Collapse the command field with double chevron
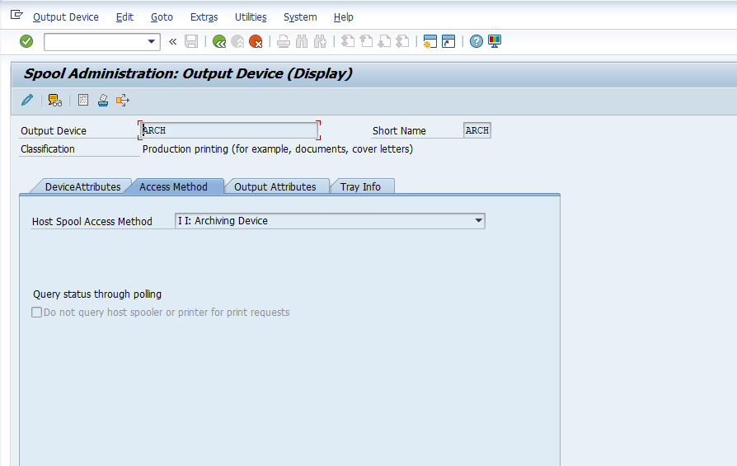This screenshot has height=466, width=737. click(172, 41)
